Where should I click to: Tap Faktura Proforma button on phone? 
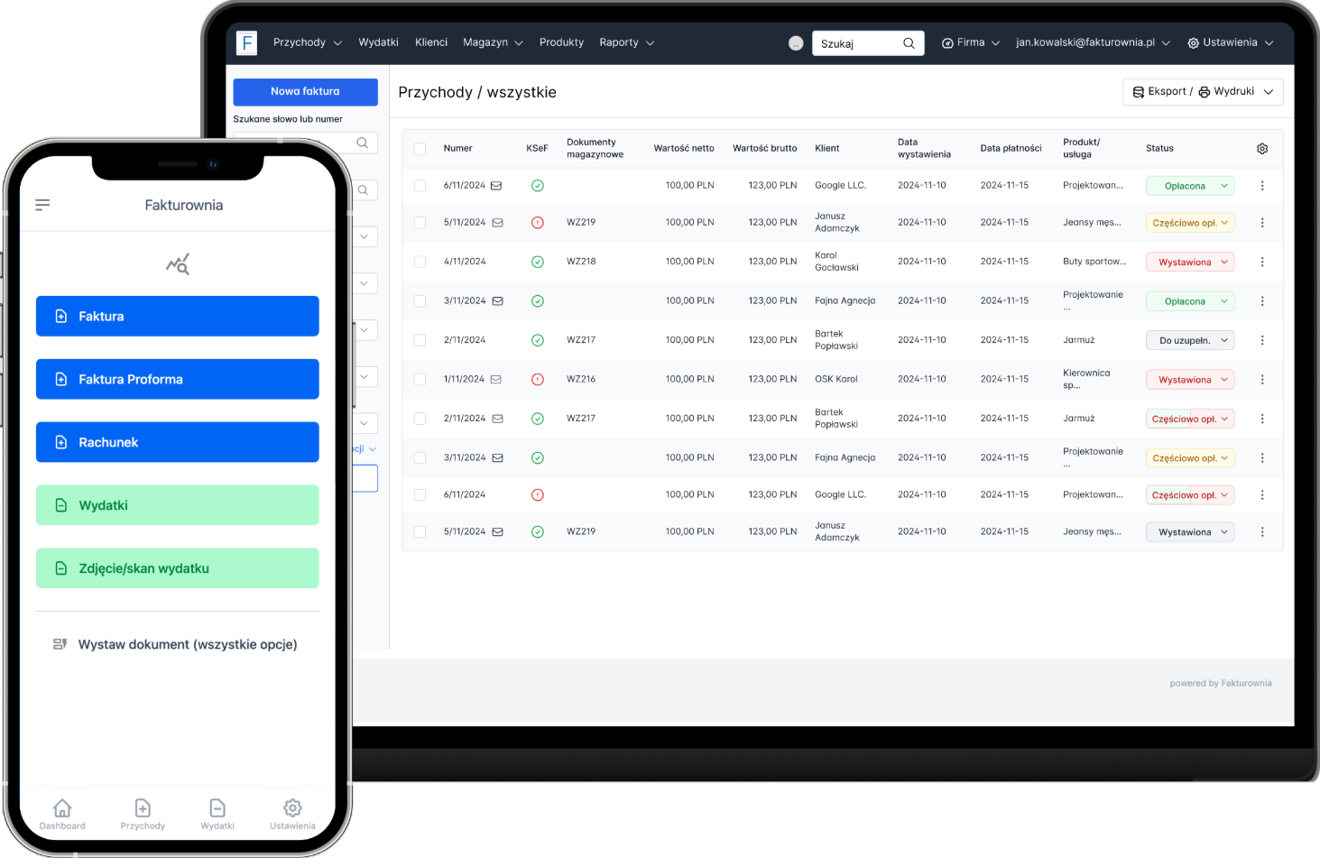(x=178, y=380)
